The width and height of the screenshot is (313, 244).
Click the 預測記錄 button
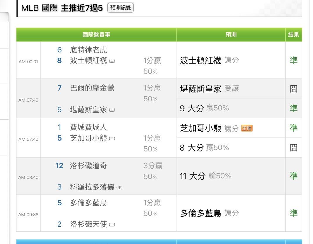(x=120, y=8)
